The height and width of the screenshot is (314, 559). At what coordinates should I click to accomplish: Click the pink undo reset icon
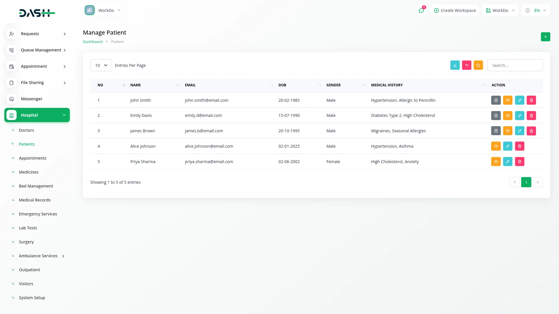tap(466, 65)
